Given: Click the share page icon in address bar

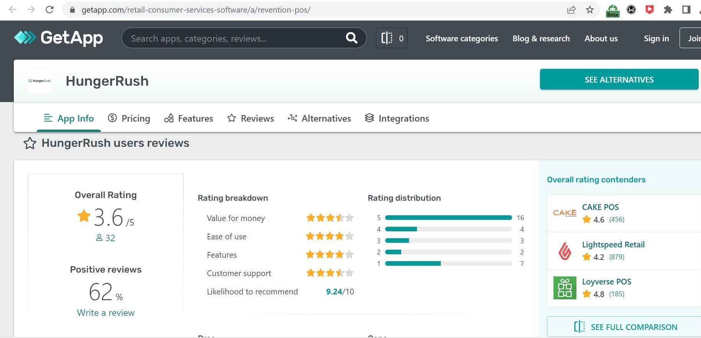Looking at the screenshot, I should pyautogui.click(x=571, y=10).
